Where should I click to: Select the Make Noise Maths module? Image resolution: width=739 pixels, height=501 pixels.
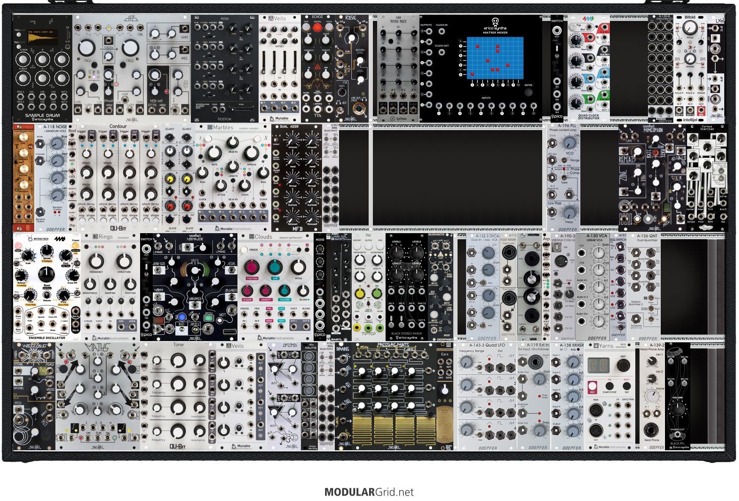[x=98, y=396]
